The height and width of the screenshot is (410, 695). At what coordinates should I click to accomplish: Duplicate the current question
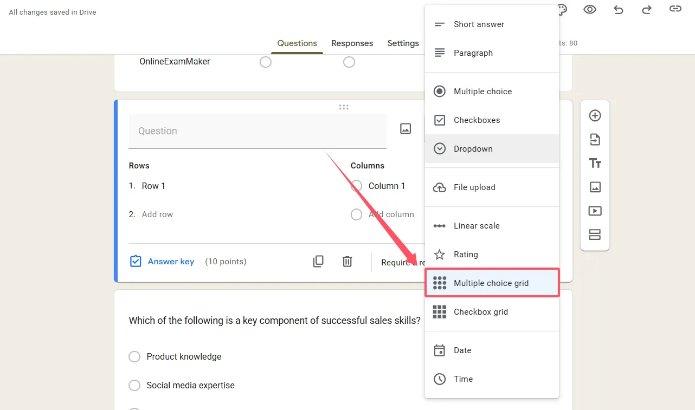(x=318, y=262)
